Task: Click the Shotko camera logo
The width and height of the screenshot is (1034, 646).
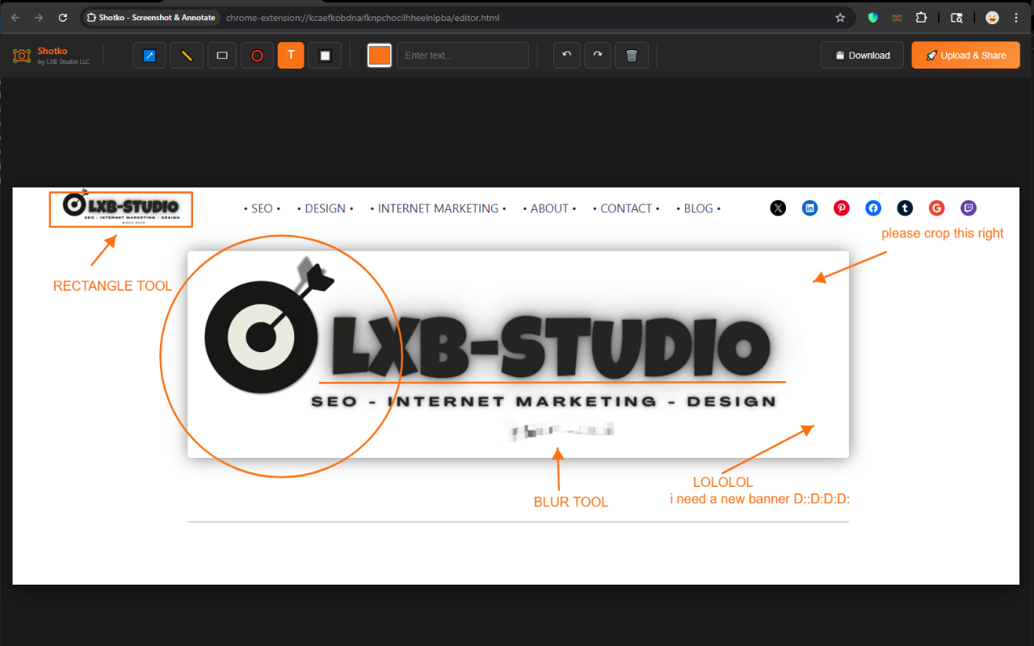Action: coord(22,56)
